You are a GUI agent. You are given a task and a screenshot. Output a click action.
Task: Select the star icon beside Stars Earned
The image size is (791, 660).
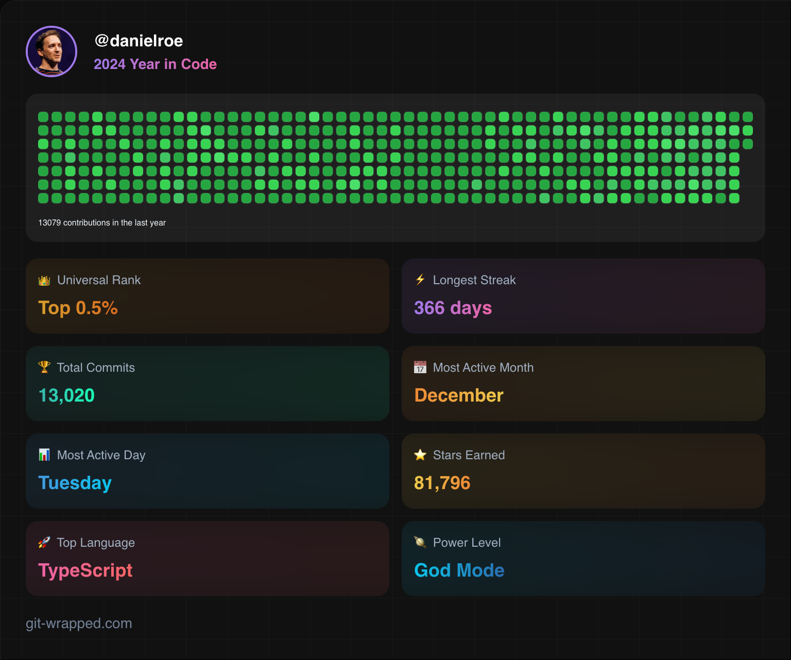pos(420,455)
